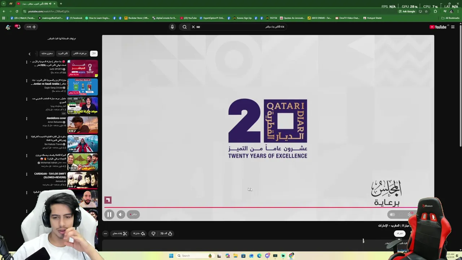The width and height of the screenshot is (462, 260).
Task: Dislike the video with thumbs down
Action: [153, 234]
